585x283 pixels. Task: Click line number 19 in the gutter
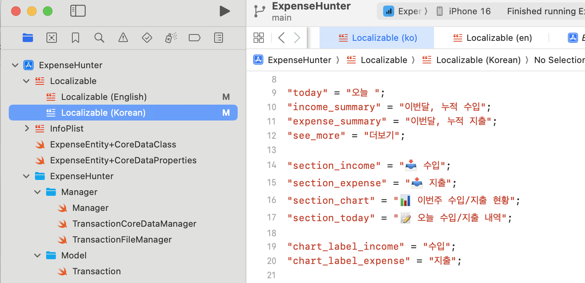coord(271,247)
